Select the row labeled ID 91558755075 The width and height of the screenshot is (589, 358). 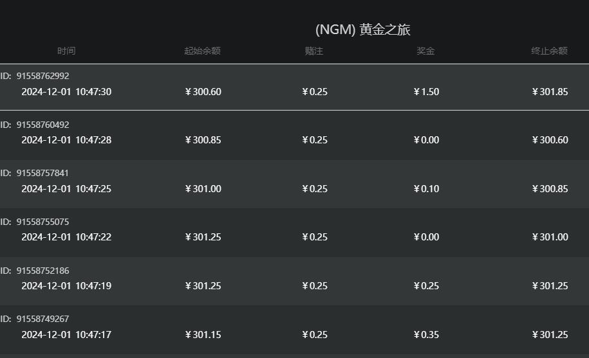point(42,222)
